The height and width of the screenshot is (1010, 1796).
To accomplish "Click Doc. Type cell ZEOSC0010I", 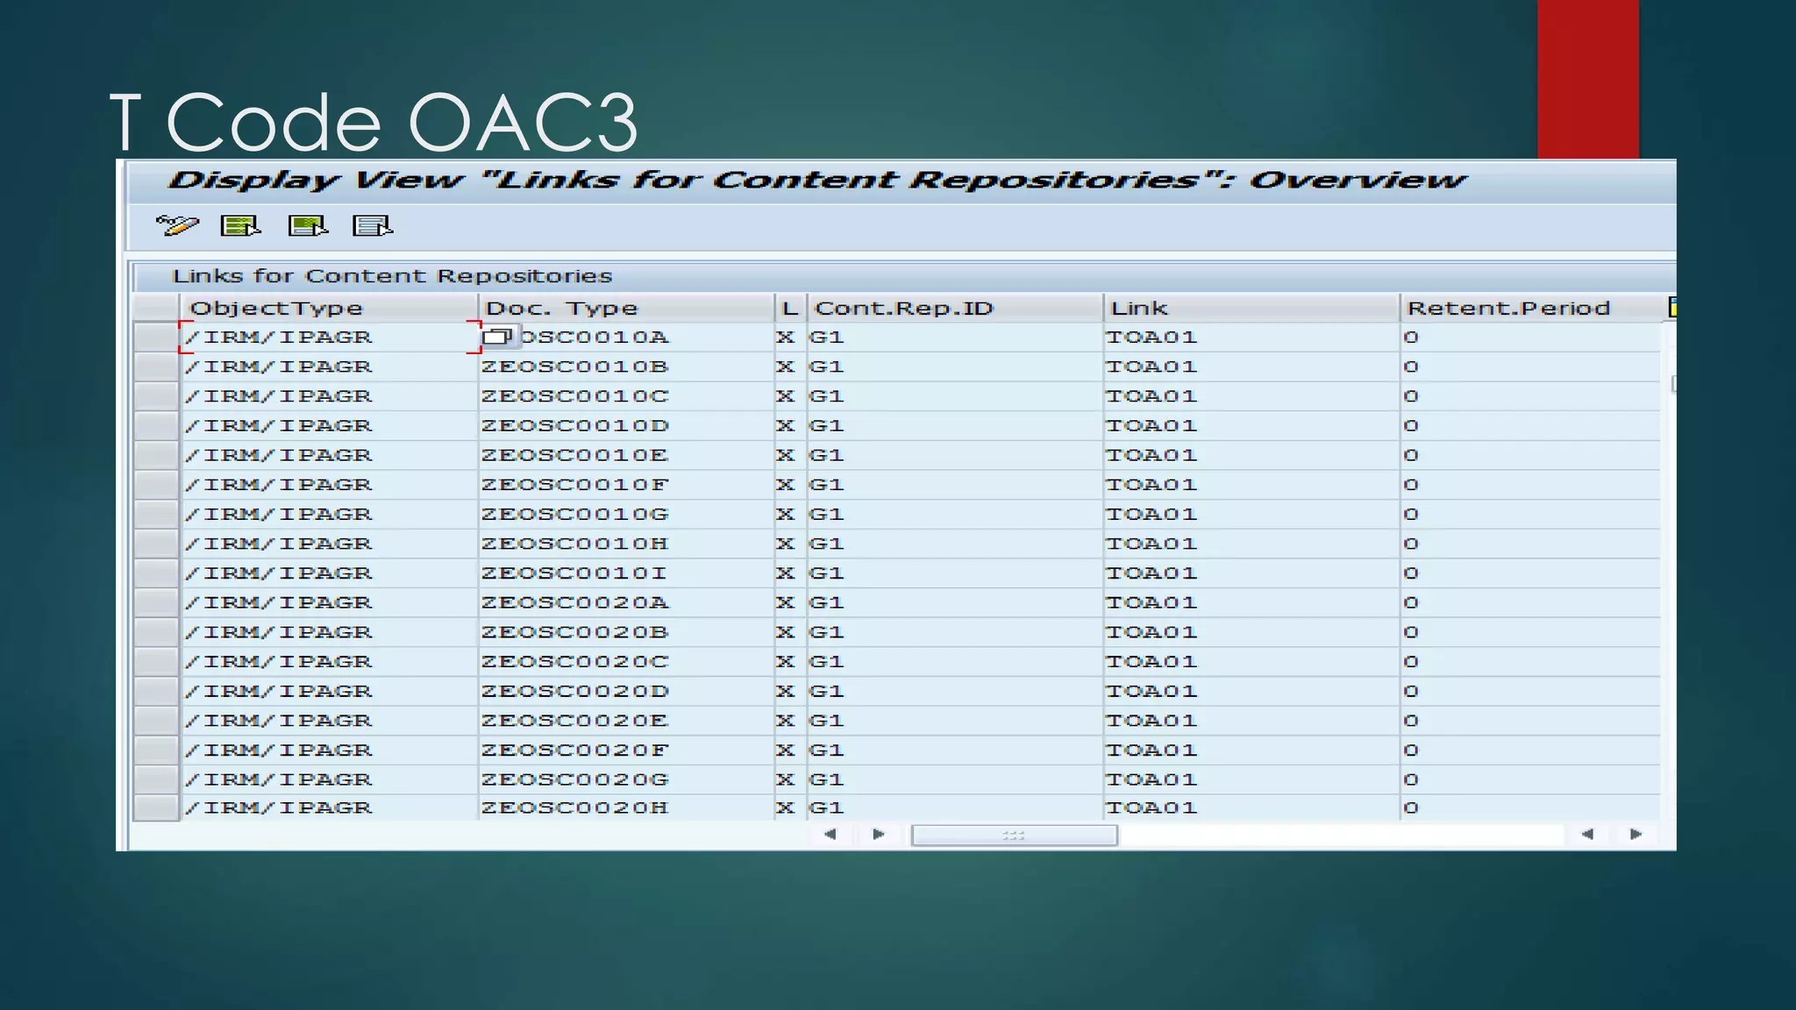I will tap(626, 573).
